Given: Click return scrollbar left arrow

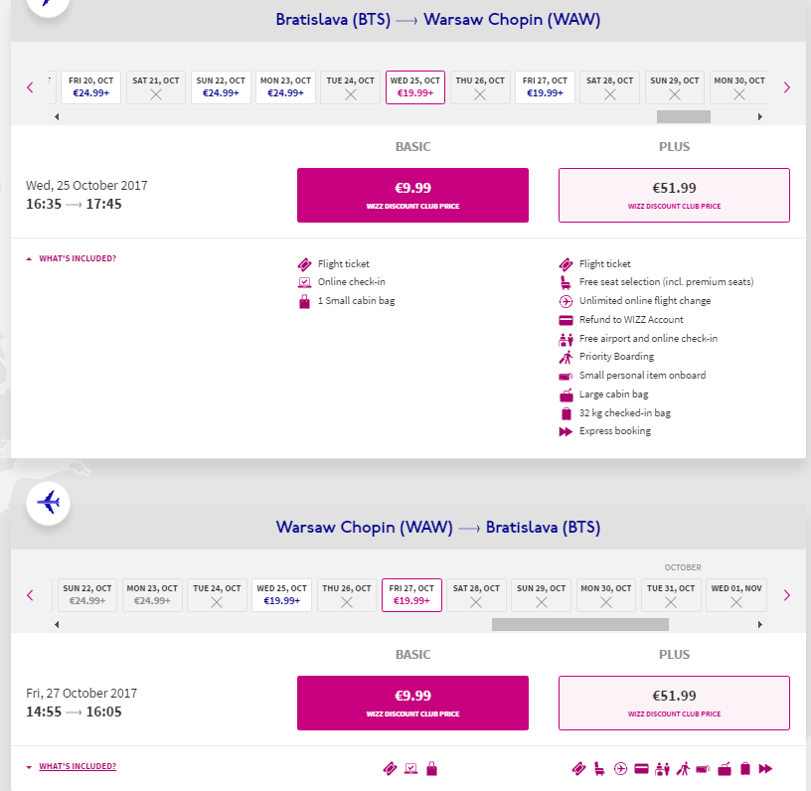Looking at the screenshot, I should (x=57, y=624).
